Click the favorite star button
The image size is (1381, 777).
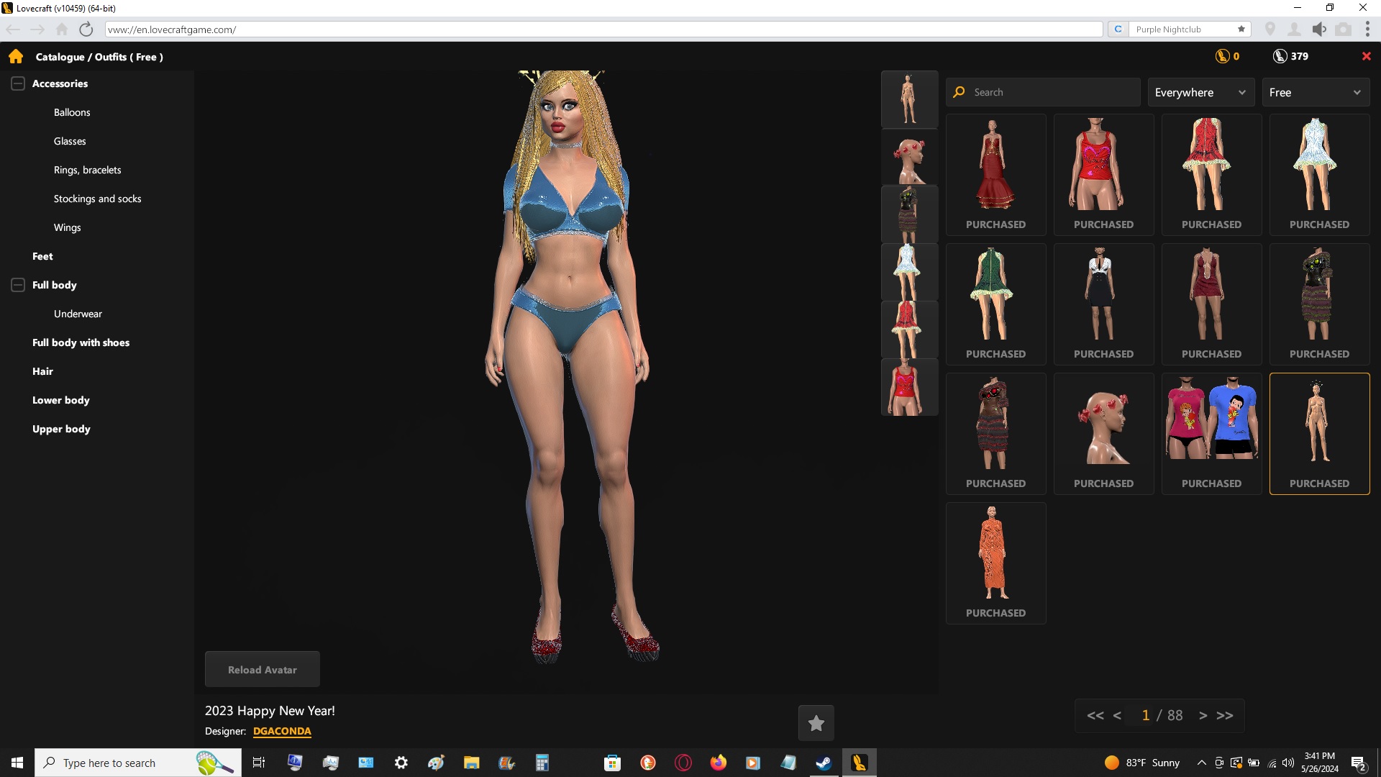tap(816, 723)
